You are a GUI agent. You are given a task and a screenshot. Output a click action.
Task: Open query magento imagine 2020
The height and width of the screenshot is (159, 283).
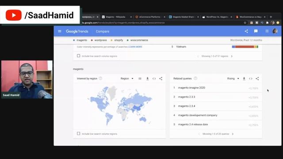pyautogui.click(x=191, y=88)
